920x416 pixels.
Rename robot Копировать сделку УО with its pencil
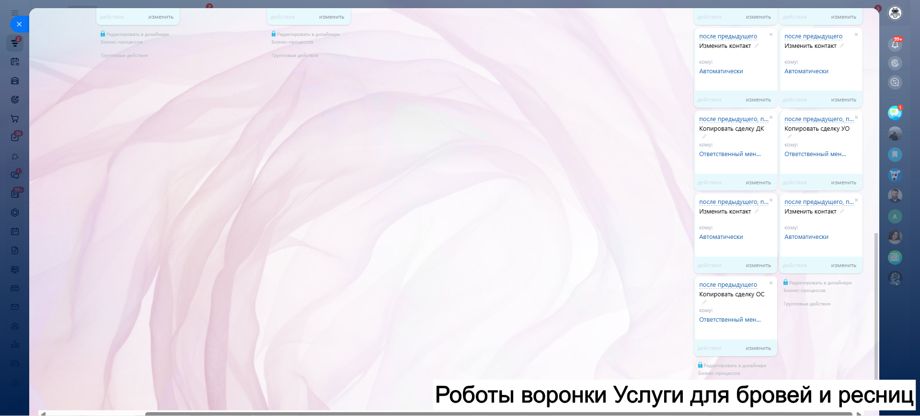coord(790,136)
